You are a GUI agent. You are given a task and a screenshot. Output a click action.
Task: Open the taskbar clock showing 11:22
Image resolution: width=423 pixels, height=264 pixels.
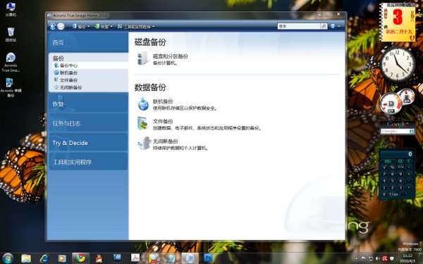tap(407, 258)
